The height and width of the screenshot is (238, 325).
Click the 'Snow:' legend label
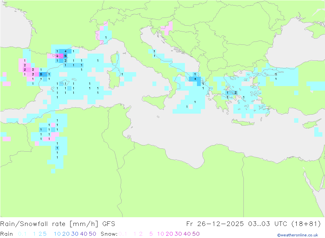coord(109,234)
